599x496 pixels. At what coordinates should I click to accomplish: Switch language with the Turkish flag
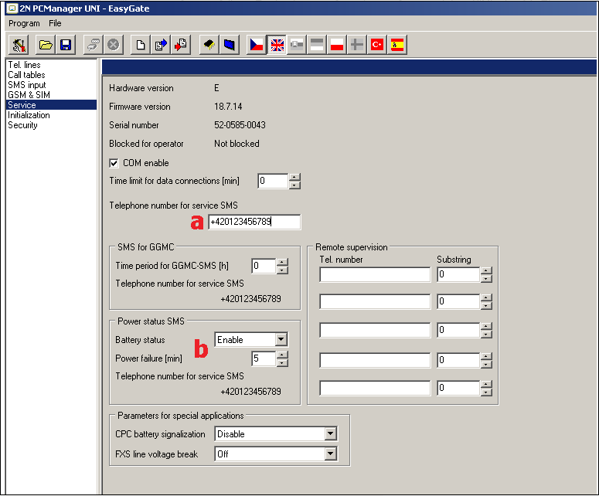[377, 45]
